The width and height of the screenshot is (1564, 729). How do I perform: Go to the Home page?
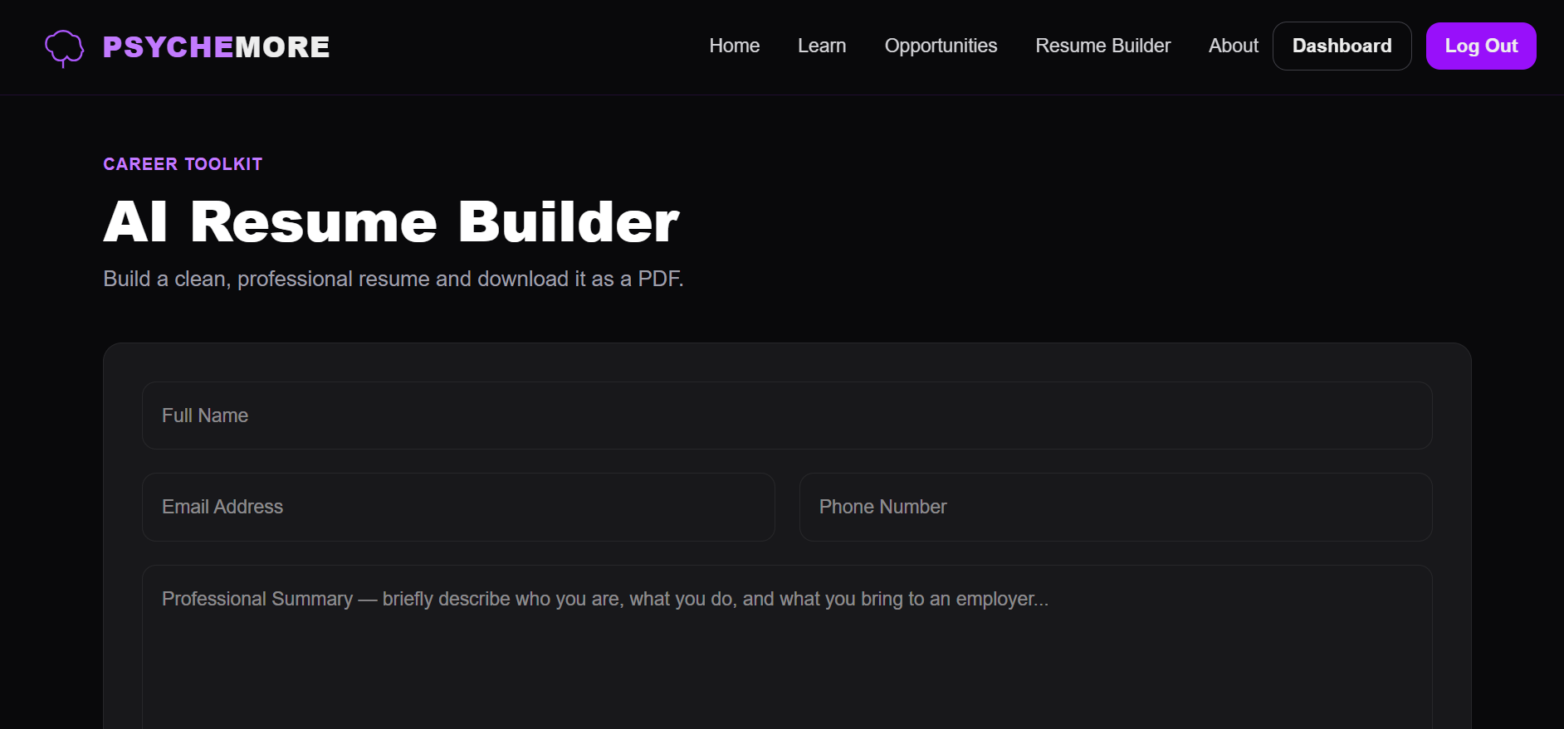point(734,46)
